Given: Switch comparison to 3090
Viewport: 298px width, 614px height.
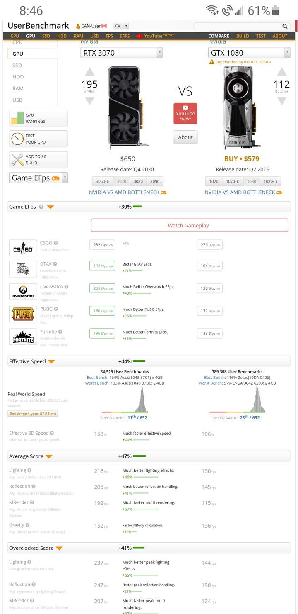Looking at the screenshot, I should tap(155, 181).
